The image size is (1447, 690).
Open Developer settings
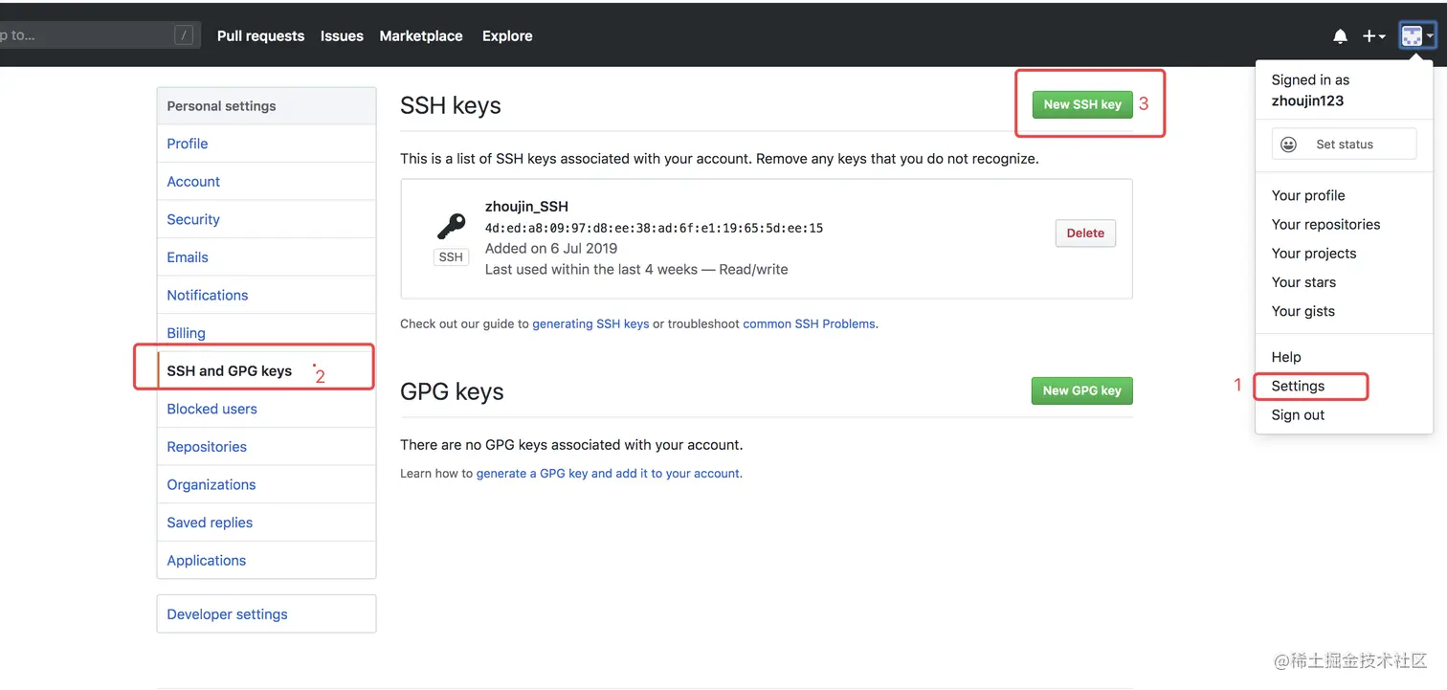click(266, 614)
